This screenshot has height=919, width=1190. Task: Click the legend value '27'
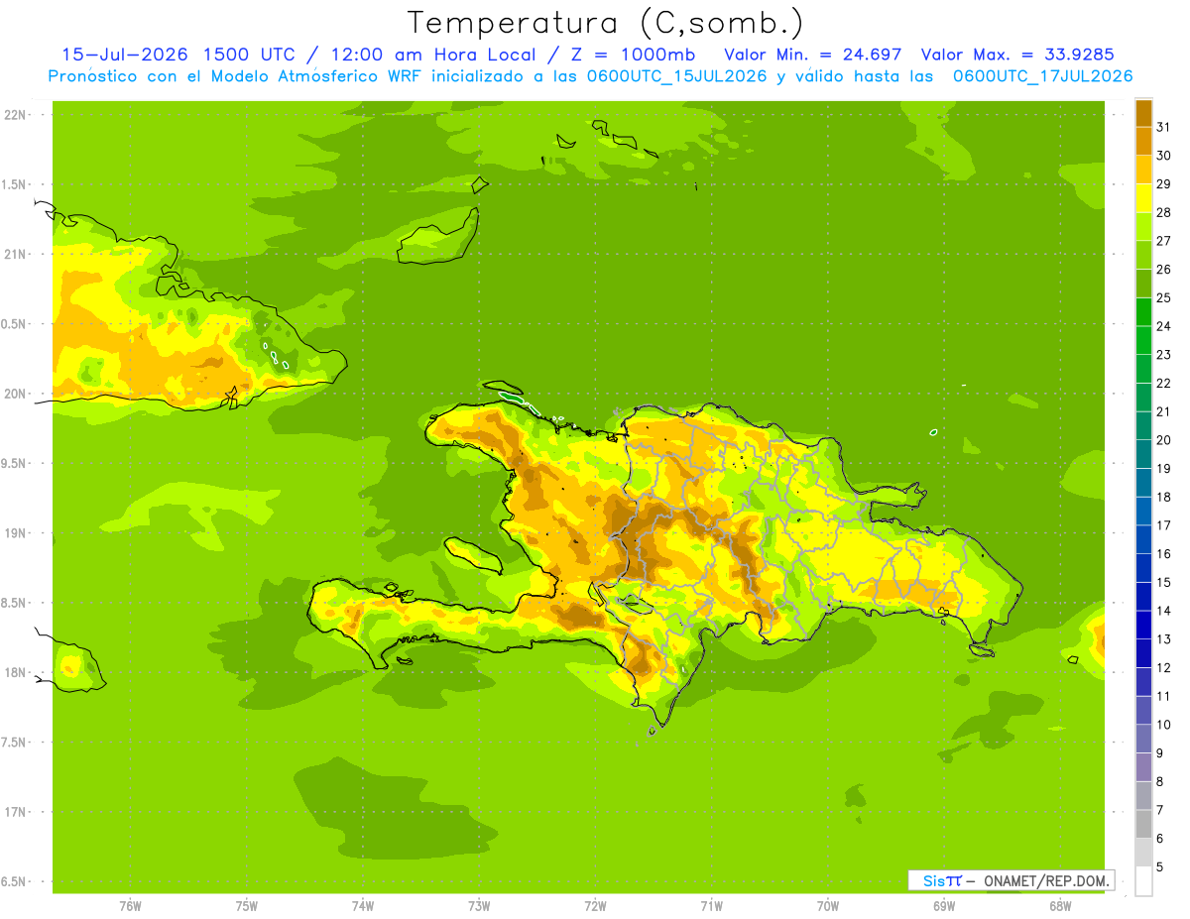(x=1164, y=241)
